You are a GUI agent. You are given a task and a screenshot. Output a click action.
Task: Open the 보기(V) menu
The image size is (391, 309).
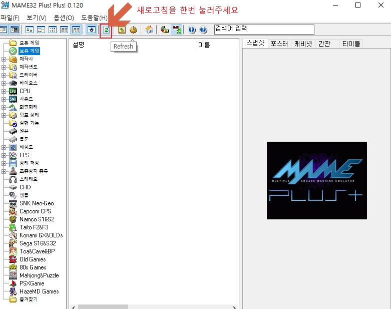(37, 18)
